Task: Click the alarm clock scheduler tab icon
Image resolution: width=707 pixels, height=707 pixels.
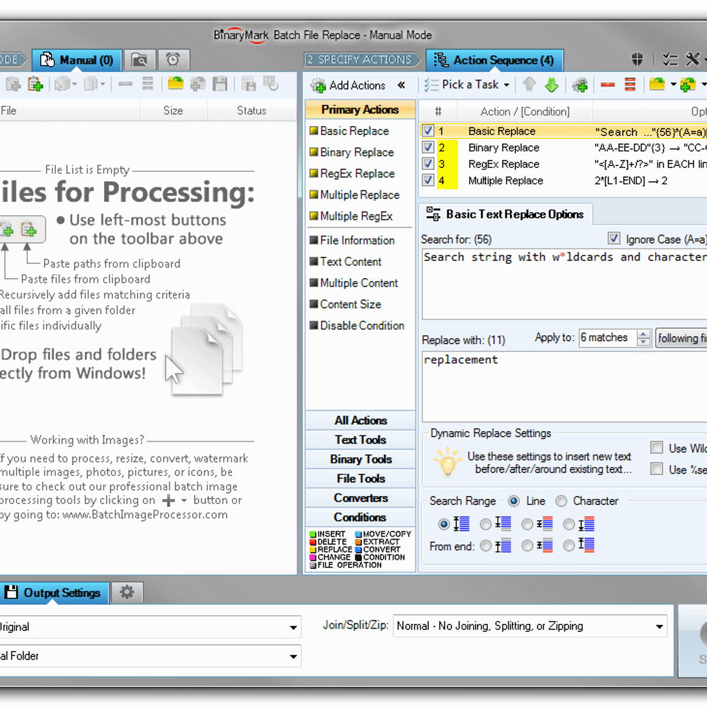Action: click(173, 60)
